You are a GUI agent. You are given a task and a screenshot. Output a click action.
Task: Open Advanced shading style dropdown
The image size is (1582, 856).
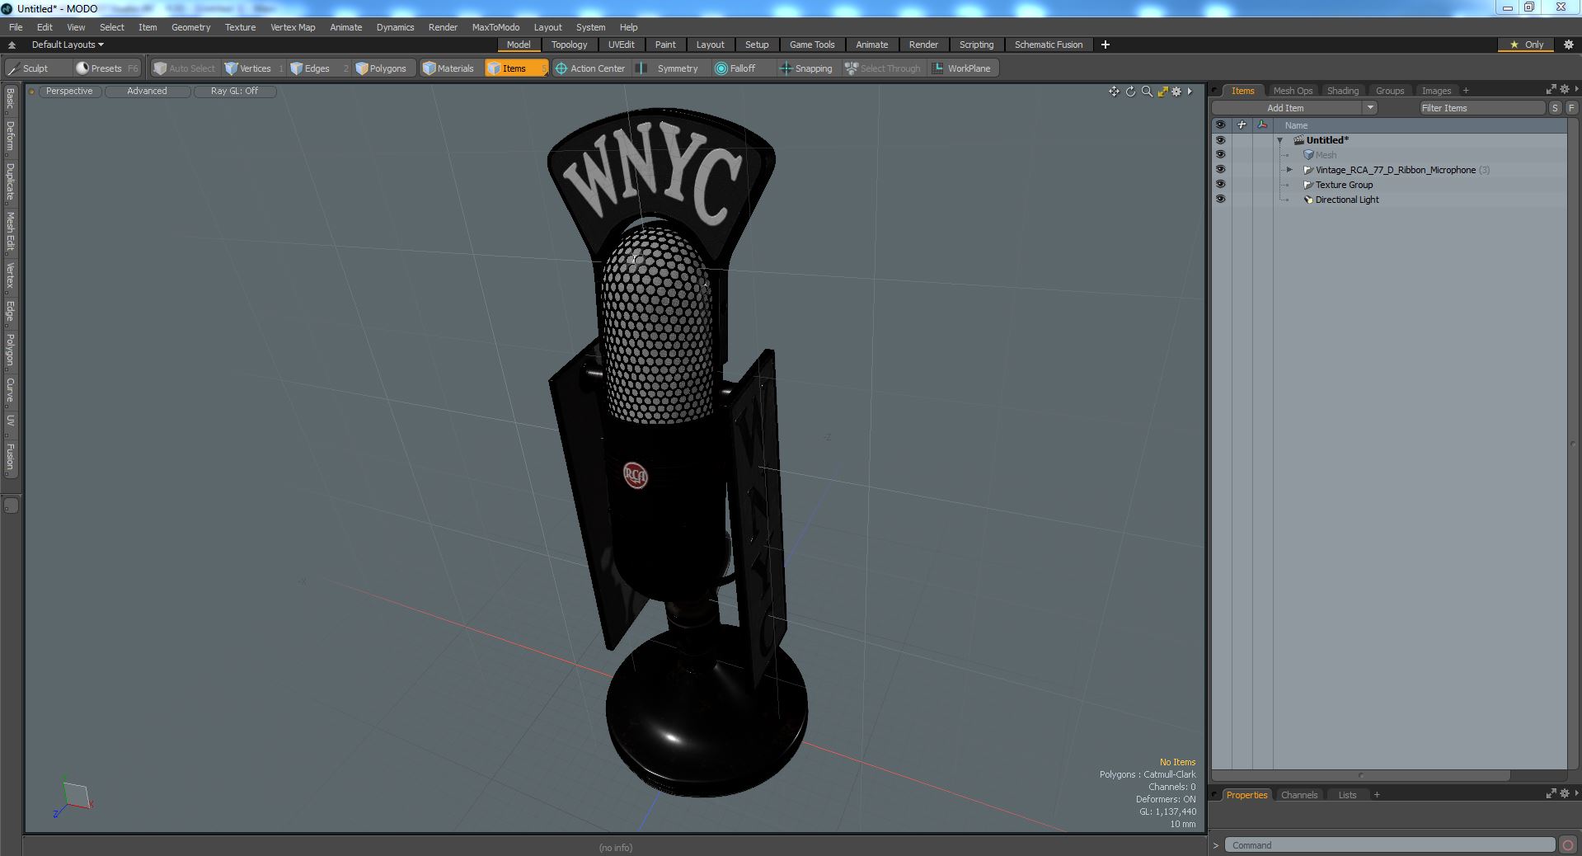(x=148, y=92)
